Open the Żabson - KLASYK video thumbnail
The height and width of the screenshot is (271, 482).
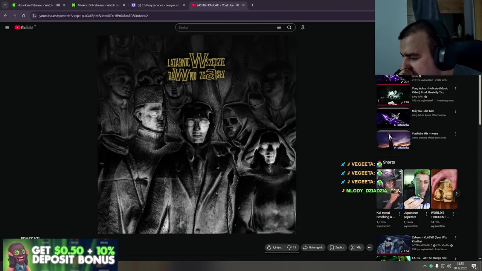[x=394, y=245]
